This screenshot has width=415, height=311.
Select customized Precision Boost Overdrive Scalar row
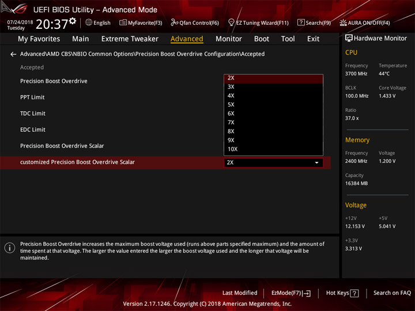165,162
